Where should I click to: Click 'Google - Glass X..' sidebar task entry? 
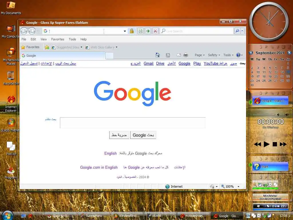(x=270, y=101)
